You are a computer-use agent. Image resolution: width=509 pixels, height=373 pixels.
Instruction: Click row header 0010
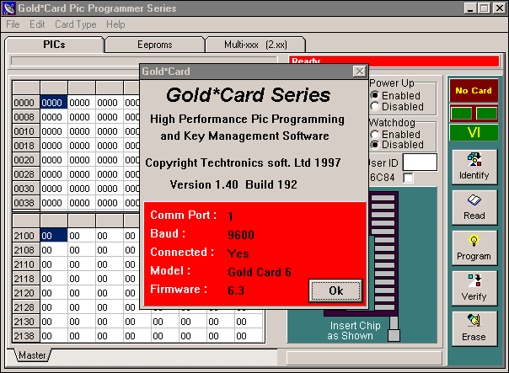click(26, 131)
